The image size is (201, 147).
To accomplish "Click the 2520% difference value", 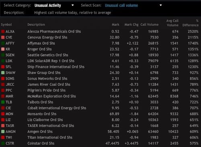I will [193, 31].
